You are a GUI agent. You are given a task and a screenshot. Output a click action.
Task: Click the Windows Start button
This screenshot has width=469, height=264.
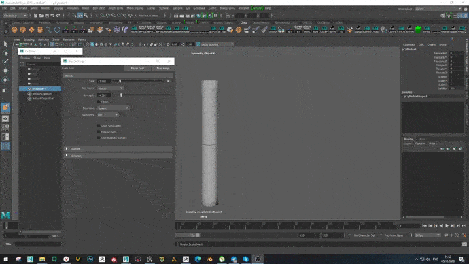pyautogui.click(x=5, y=259)
